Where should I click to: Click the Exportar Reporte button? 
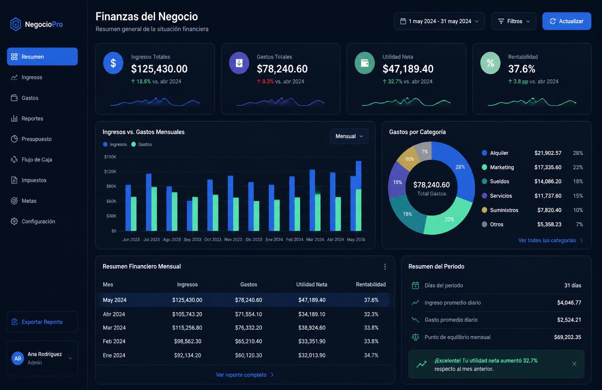42,322
